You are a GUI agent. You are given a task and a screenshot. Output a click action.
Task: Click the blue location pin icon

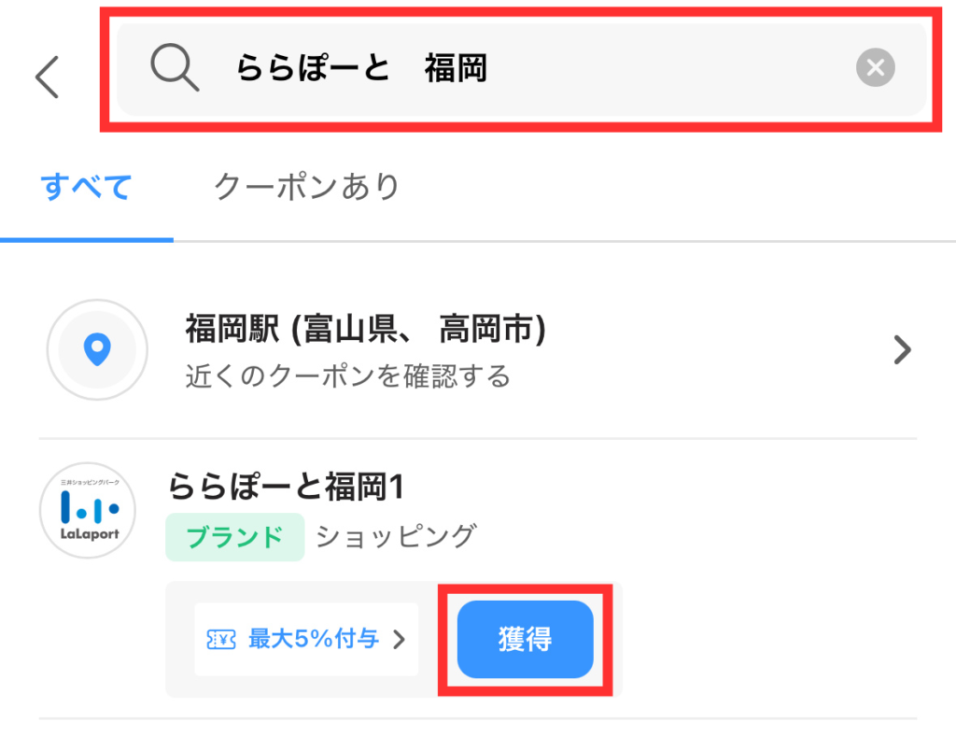[97, 349]
